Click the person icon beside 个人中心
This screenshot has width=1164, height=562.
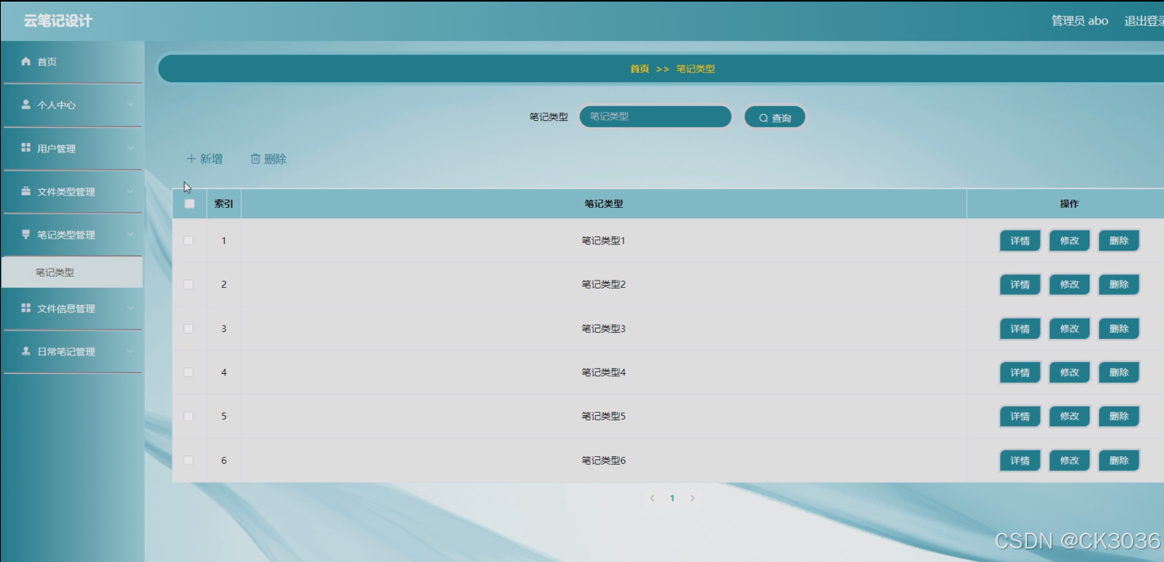[26, 104]
